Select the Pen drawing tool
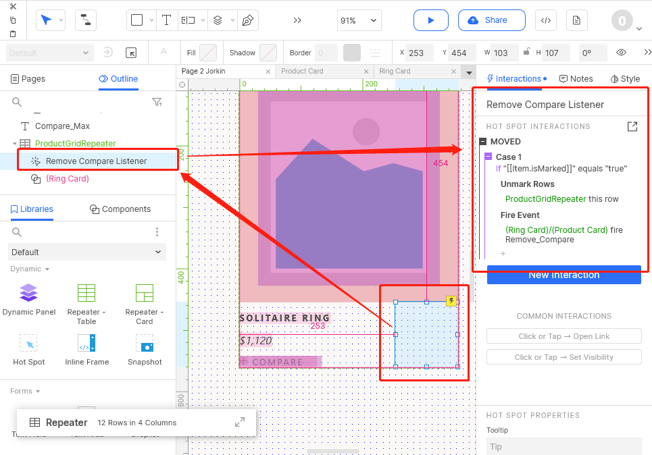 [x=248, y=20]
